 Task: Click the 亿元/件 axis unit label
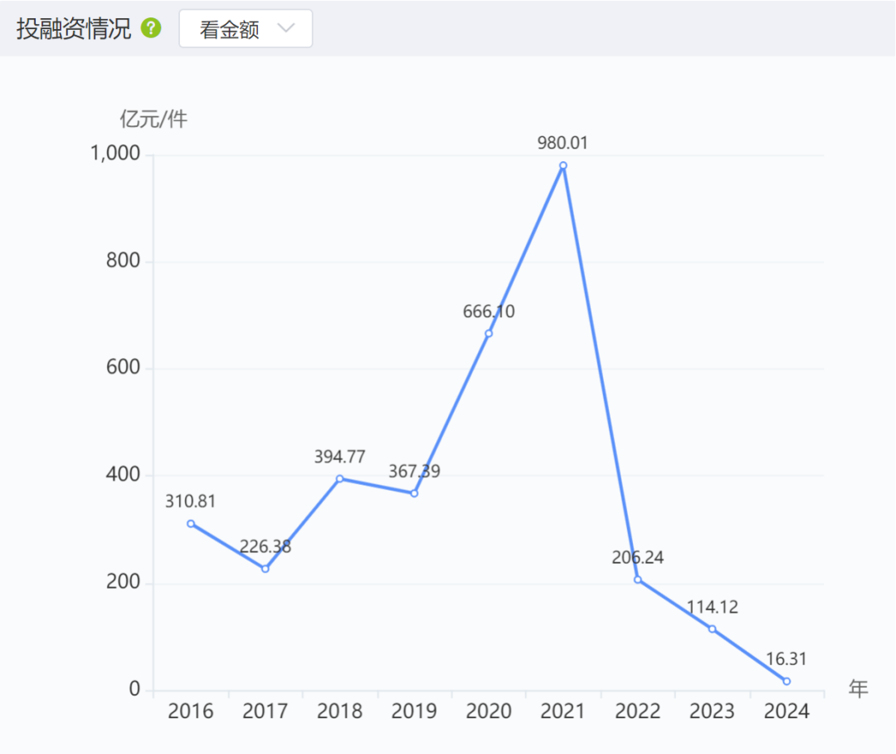(153, 119)
